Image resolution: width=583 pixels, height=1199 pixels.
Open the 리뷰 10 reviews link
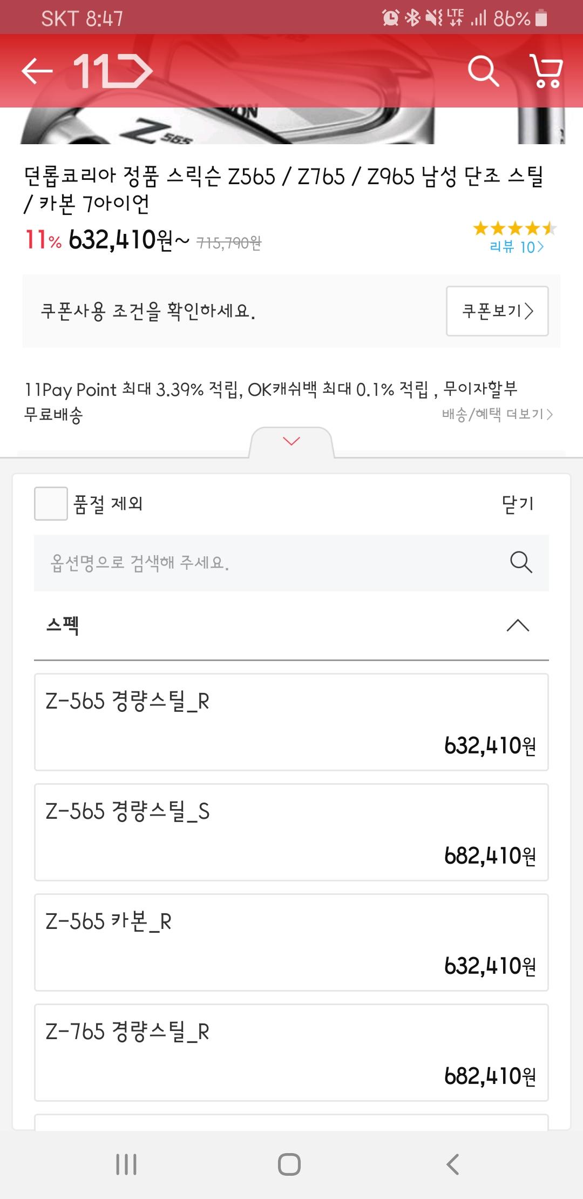pyautogui.click(x=516, y=247)
